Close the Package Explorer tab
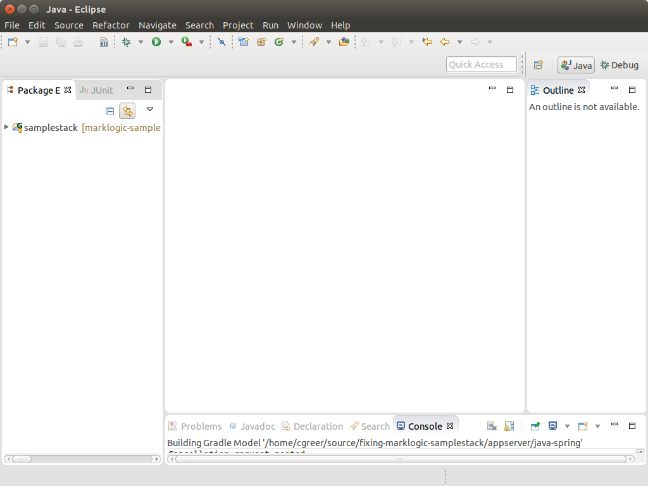This screenshot has height=486, width=648. click(68, 90)
